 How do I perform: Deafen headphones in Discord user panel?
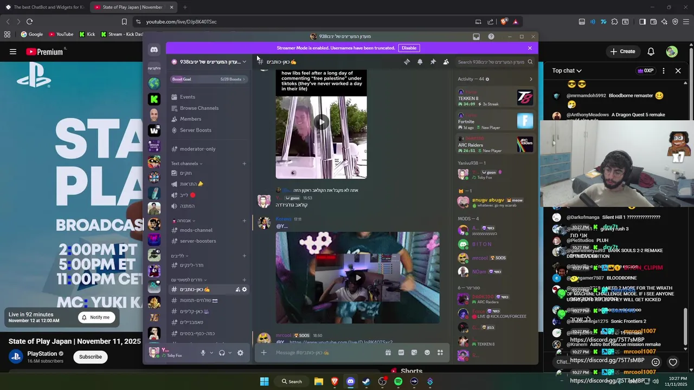(x=222, y=353)
